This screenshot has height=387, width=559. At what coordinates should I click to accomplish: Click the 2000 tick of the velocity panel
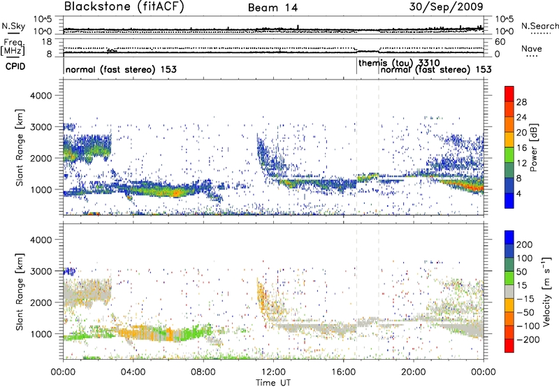pyautogui.click(x=41, y=302)
